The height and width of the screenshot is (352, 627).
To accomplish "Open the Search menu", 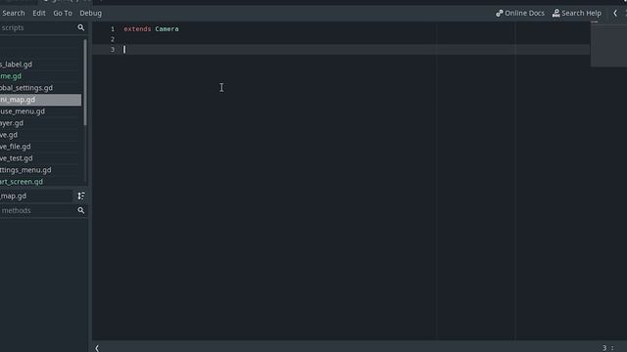I will pyautogui.click(x=13, y=13).
